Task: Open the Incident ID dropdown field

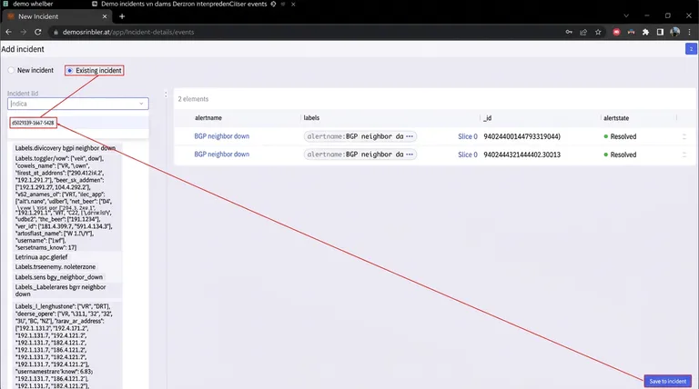Action: (78, 104)
